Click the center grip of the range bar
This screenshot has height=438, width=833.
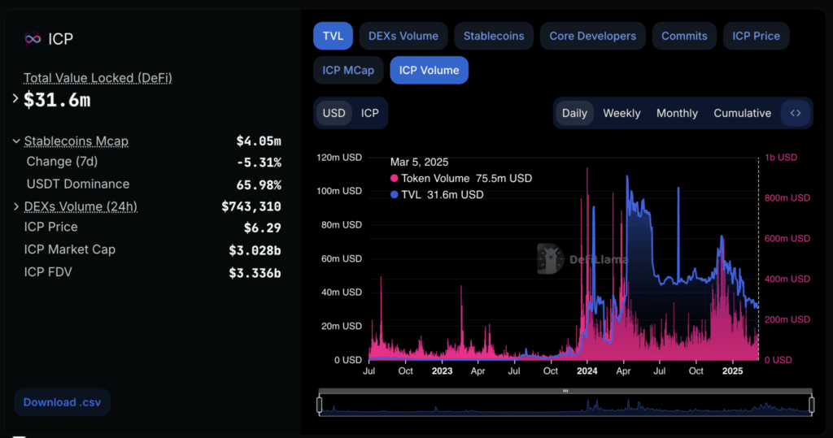pos(565,391)
